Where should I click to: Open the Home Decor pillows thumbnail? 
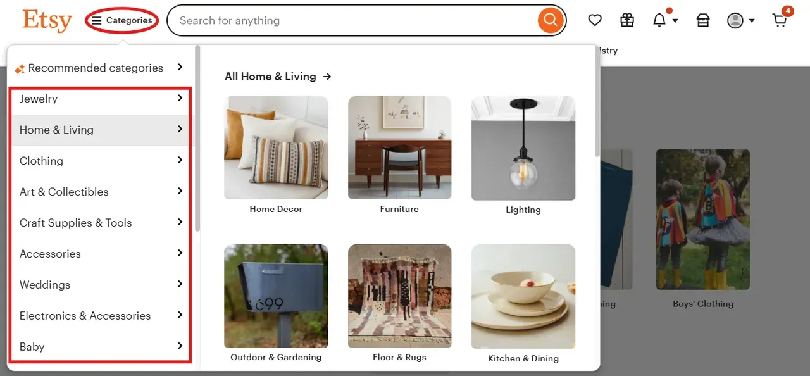coord(276,147)
